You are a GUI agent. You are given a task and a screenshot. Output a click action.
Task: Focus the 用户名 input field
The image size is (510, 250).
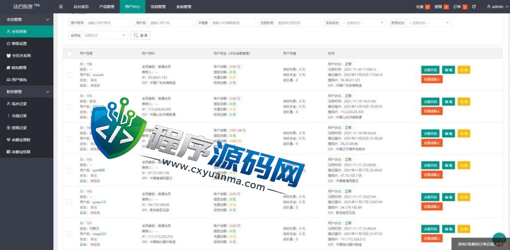tap(170, 23)
